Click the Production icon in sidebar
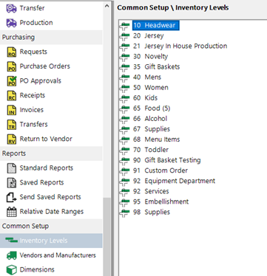 point(11,23)
